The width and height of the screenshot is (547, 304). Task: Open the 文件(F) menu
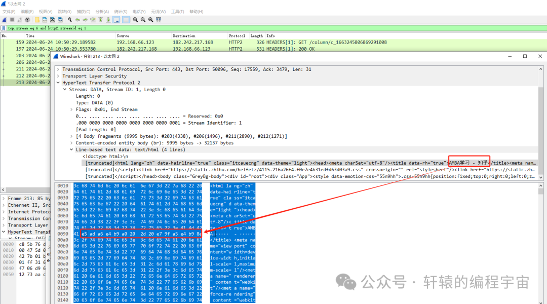tap(9, 12)
